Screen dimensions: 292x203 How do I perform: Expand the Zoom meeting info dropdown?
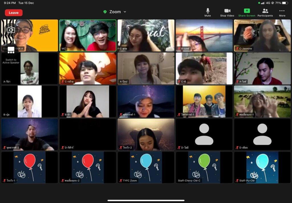pyautogui.click(x=125, y=12)
